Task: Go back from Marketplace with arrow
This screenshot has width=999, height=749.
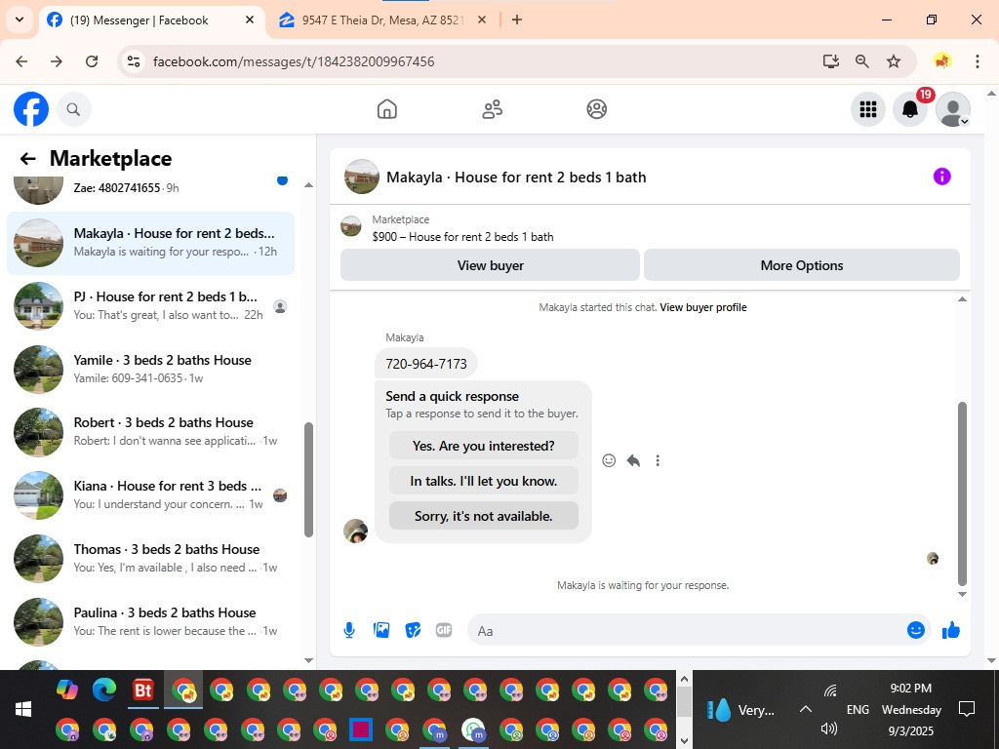Action: click(27, 159)
